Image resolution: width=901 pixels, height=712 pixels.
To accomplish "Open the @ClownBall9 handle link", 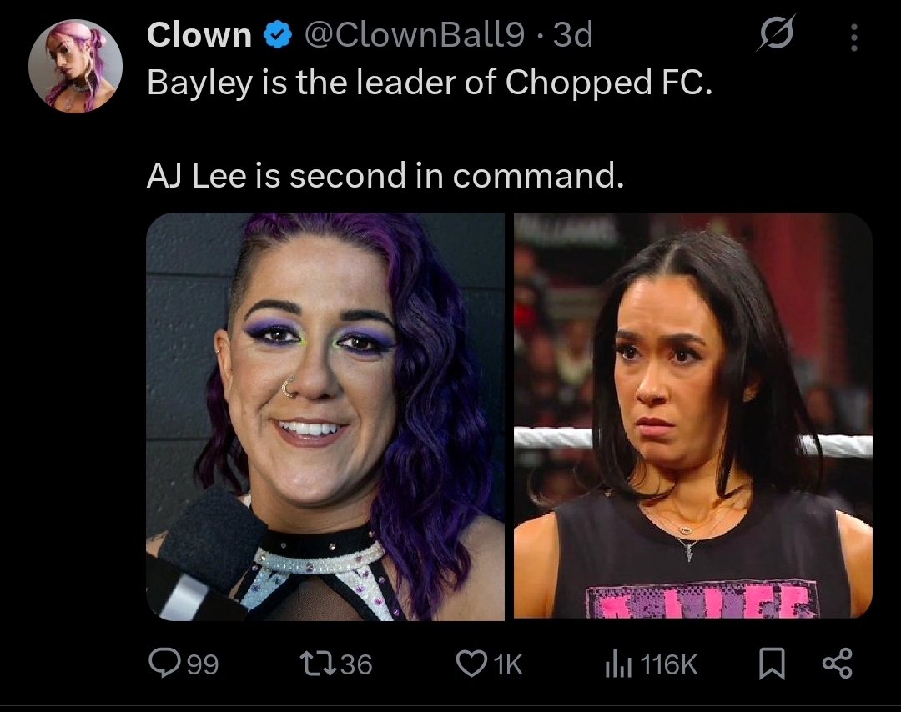I will (415, 34).
